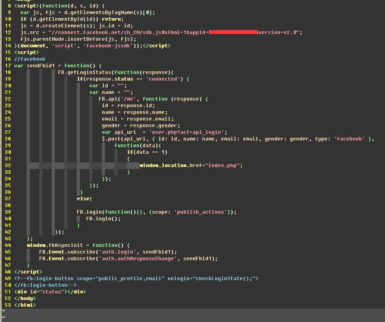385x322 pixels.
Task: Click the '/me' string in FB.api call
Action: (128, 99)
